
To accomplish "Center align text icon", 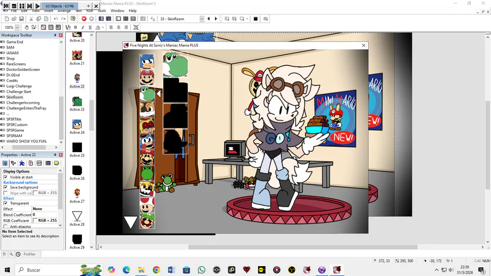I will pyautogui.click(x=119, y=27).
